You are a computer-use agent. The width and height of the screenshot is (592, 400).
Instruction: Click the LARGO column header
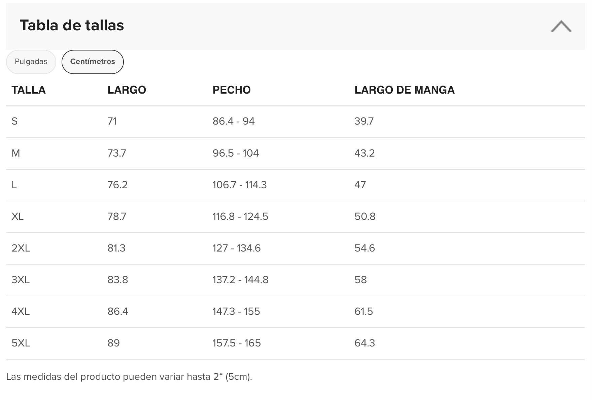pos(127,90)
